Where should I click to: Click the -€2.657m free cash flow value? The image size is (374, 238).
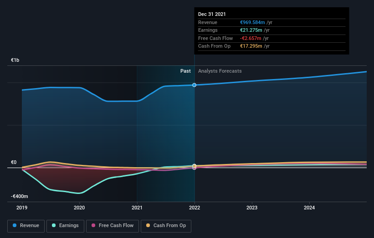click(251, 38)
